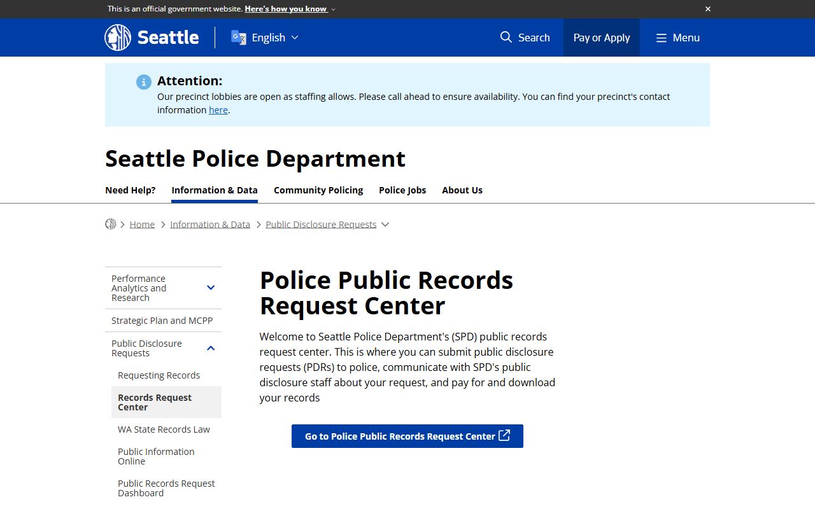Image resolution: width=815 pixels, height=509 pixels.
Task: Open Public Information Online sidebar link
Action: pos(156,456)
